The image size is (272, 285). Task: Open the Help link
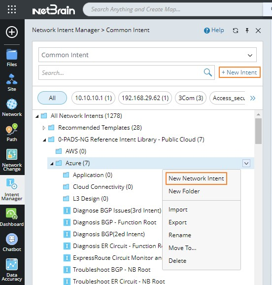pos(214,31)
